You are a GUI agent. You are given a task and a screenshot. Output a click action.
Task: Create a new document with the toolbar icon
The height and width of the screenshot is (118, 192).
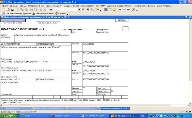(x=4, y=9)
